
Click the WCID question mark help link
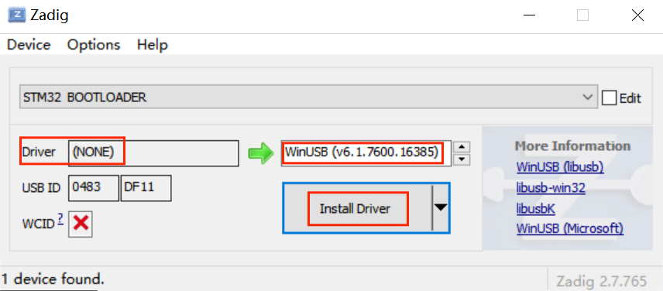pos(60,219)
